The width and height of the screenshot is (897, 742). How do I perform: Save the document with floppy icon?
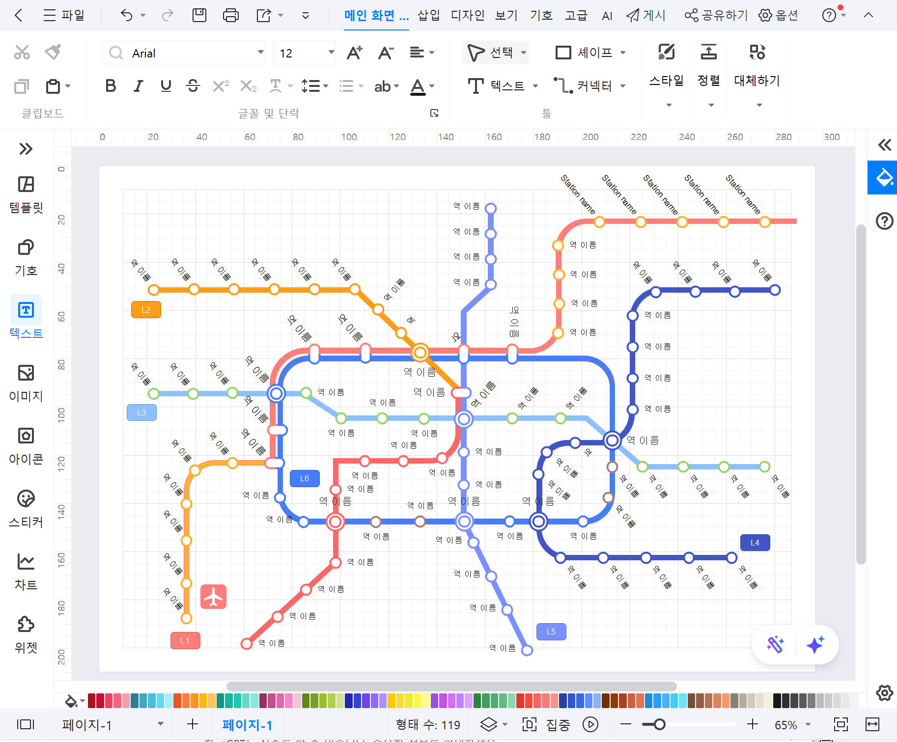tap(199, 15)
